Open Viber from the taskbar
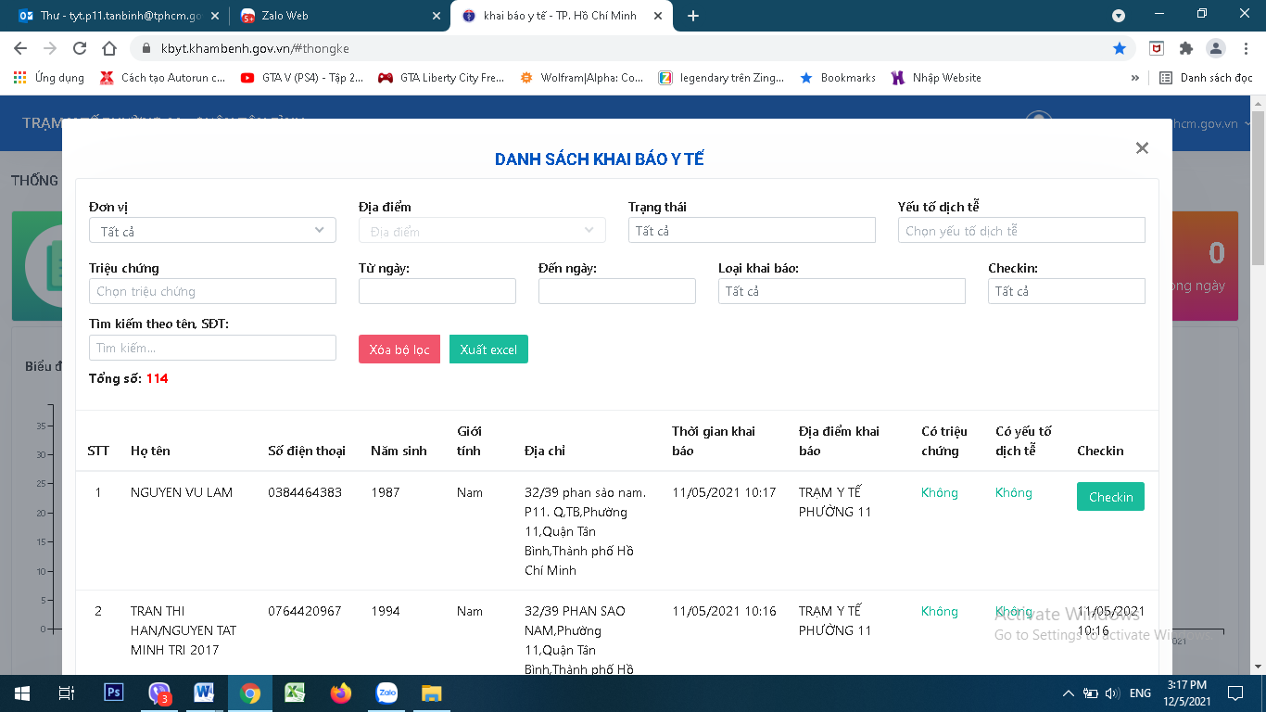1266x712 pixels. click(159, 693)
